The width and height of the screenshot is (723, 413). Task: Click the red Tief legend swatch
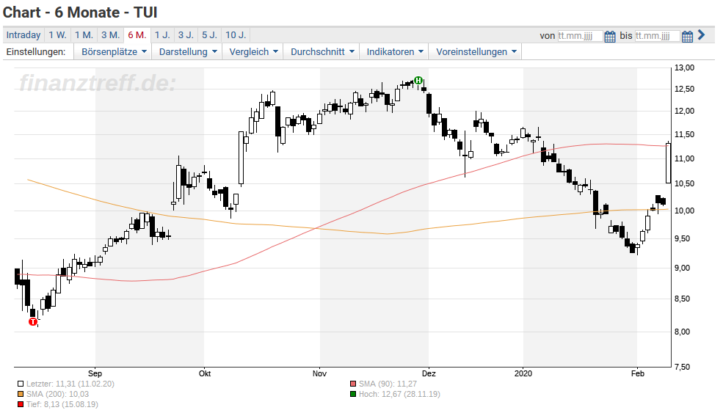(x=21, y=404)
